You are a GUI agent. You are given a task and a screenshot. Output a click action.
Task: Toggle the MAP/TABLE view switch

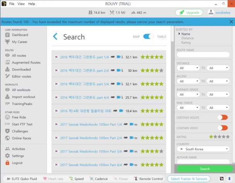(x=148, y=36)
